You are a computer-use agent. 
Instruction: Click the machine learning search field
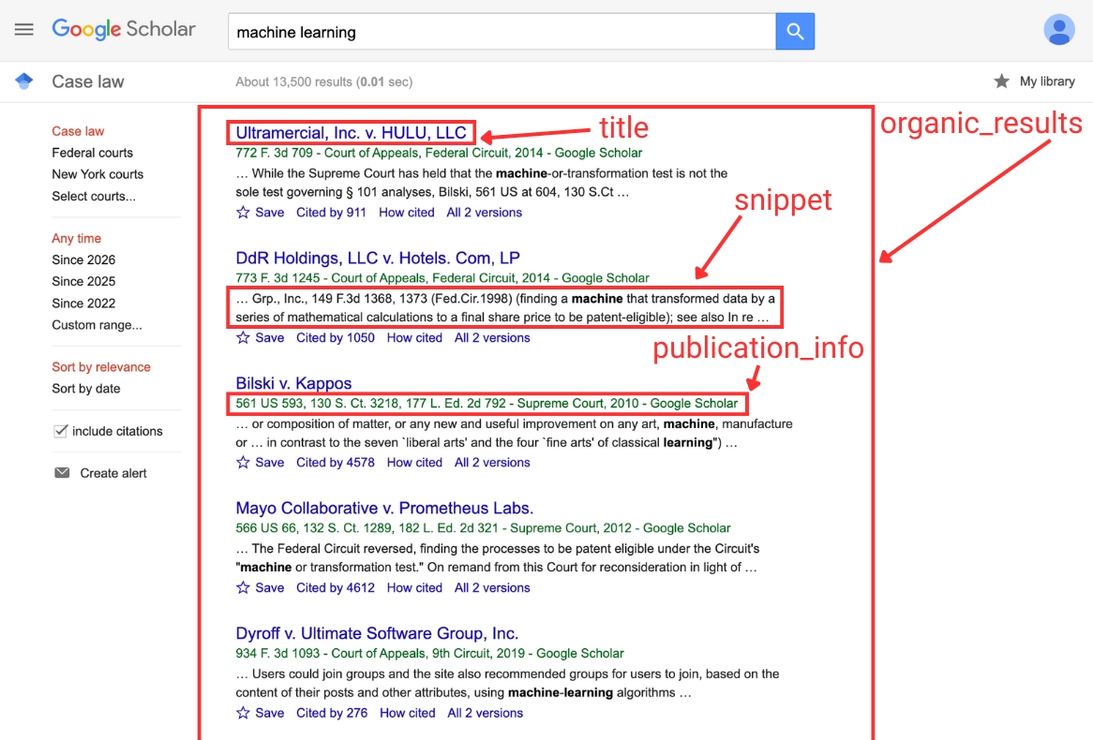[x=502, y=31]
